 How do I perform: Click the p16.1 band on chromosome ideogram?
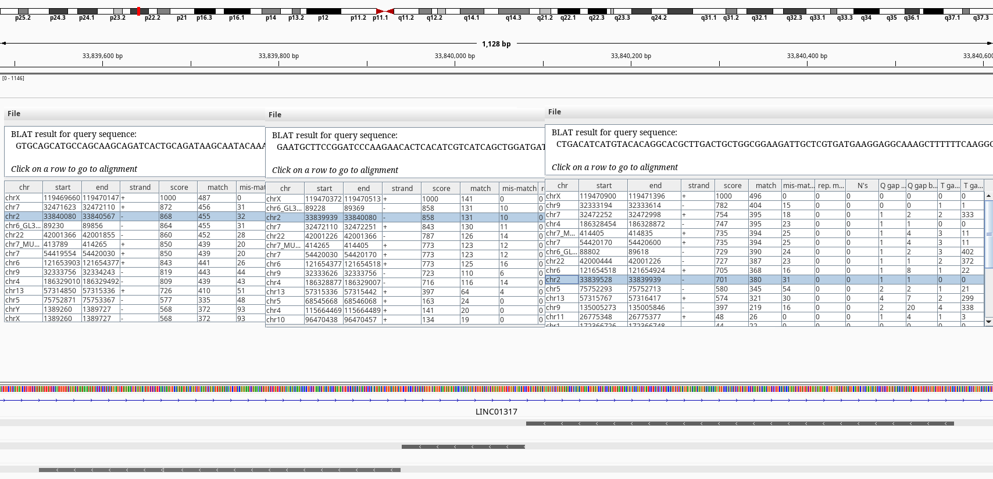coord(237,12)
